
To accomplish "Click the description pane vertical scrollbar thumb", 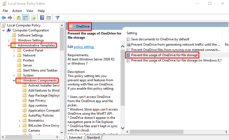I will click(123, 78).
